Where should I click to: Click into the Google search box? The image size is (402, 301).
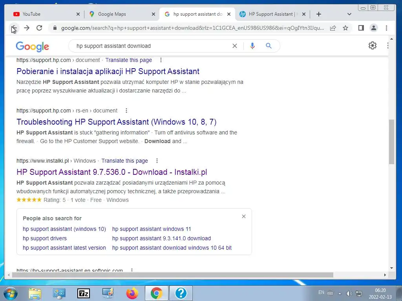tap(151, 46)
